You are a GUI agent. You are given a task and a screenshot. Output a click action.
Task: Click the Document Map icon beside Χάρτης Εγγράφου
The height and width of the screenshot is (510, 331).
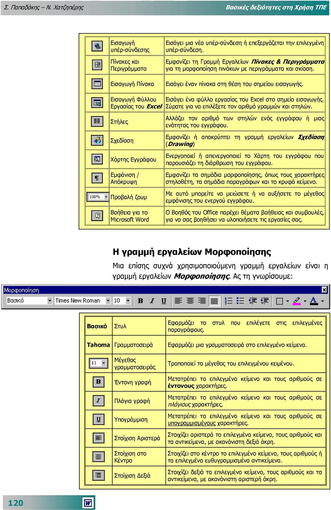pos(98,159)
